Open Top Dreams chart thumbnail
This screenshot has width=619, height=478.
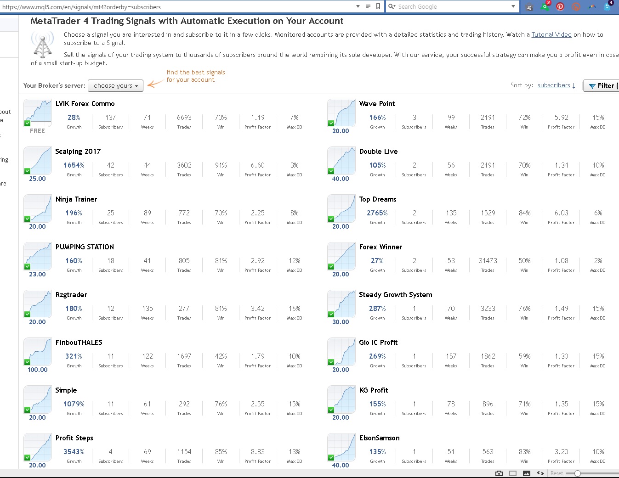(x=341, y=208)
